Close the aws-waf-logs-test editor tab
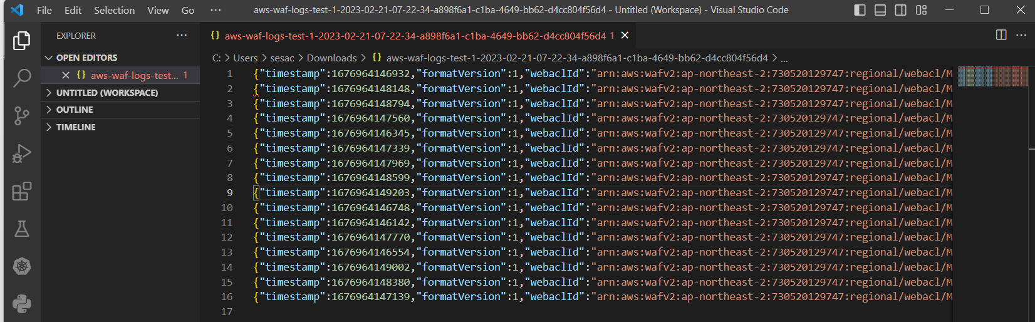Viewport: 1035px width, 322px height. (x=625, y=36)
